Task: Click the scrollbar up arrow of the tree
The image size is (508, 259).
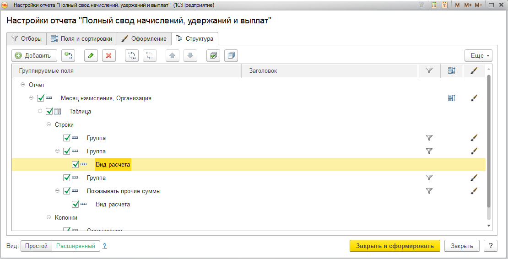Action: click(x=489, y=69)
